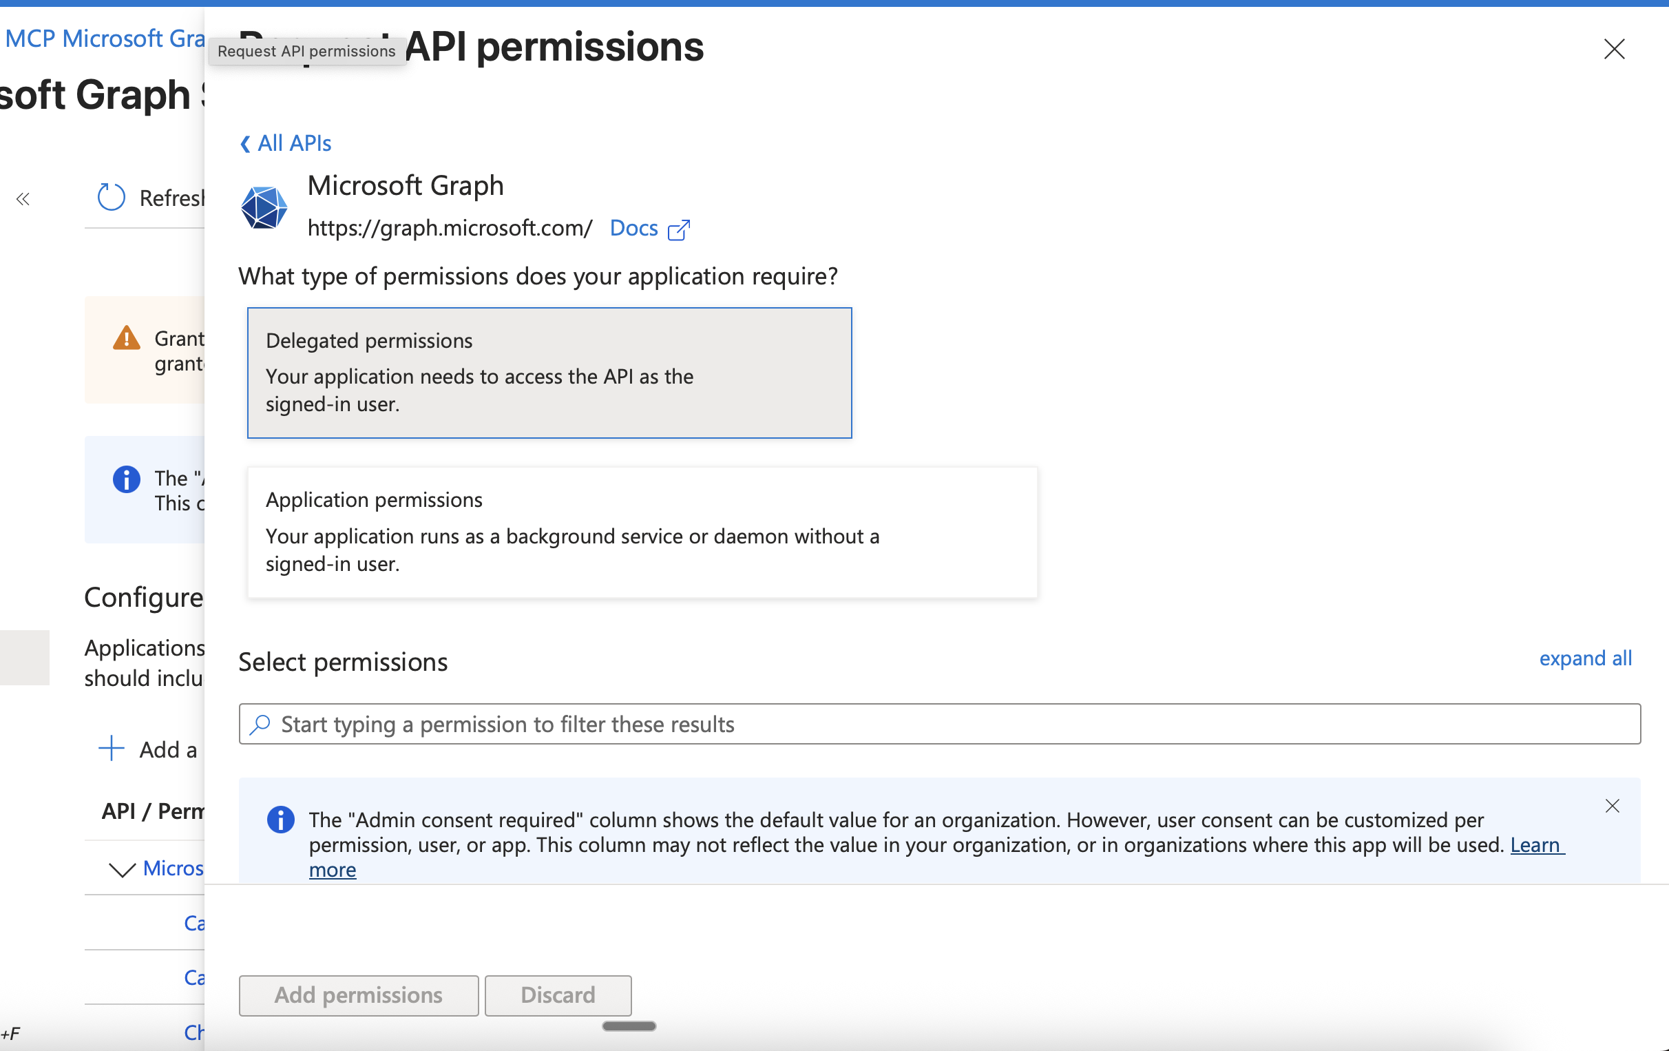
Task: Click the plus icon to add a permission
Action: (x=111, y=749)
